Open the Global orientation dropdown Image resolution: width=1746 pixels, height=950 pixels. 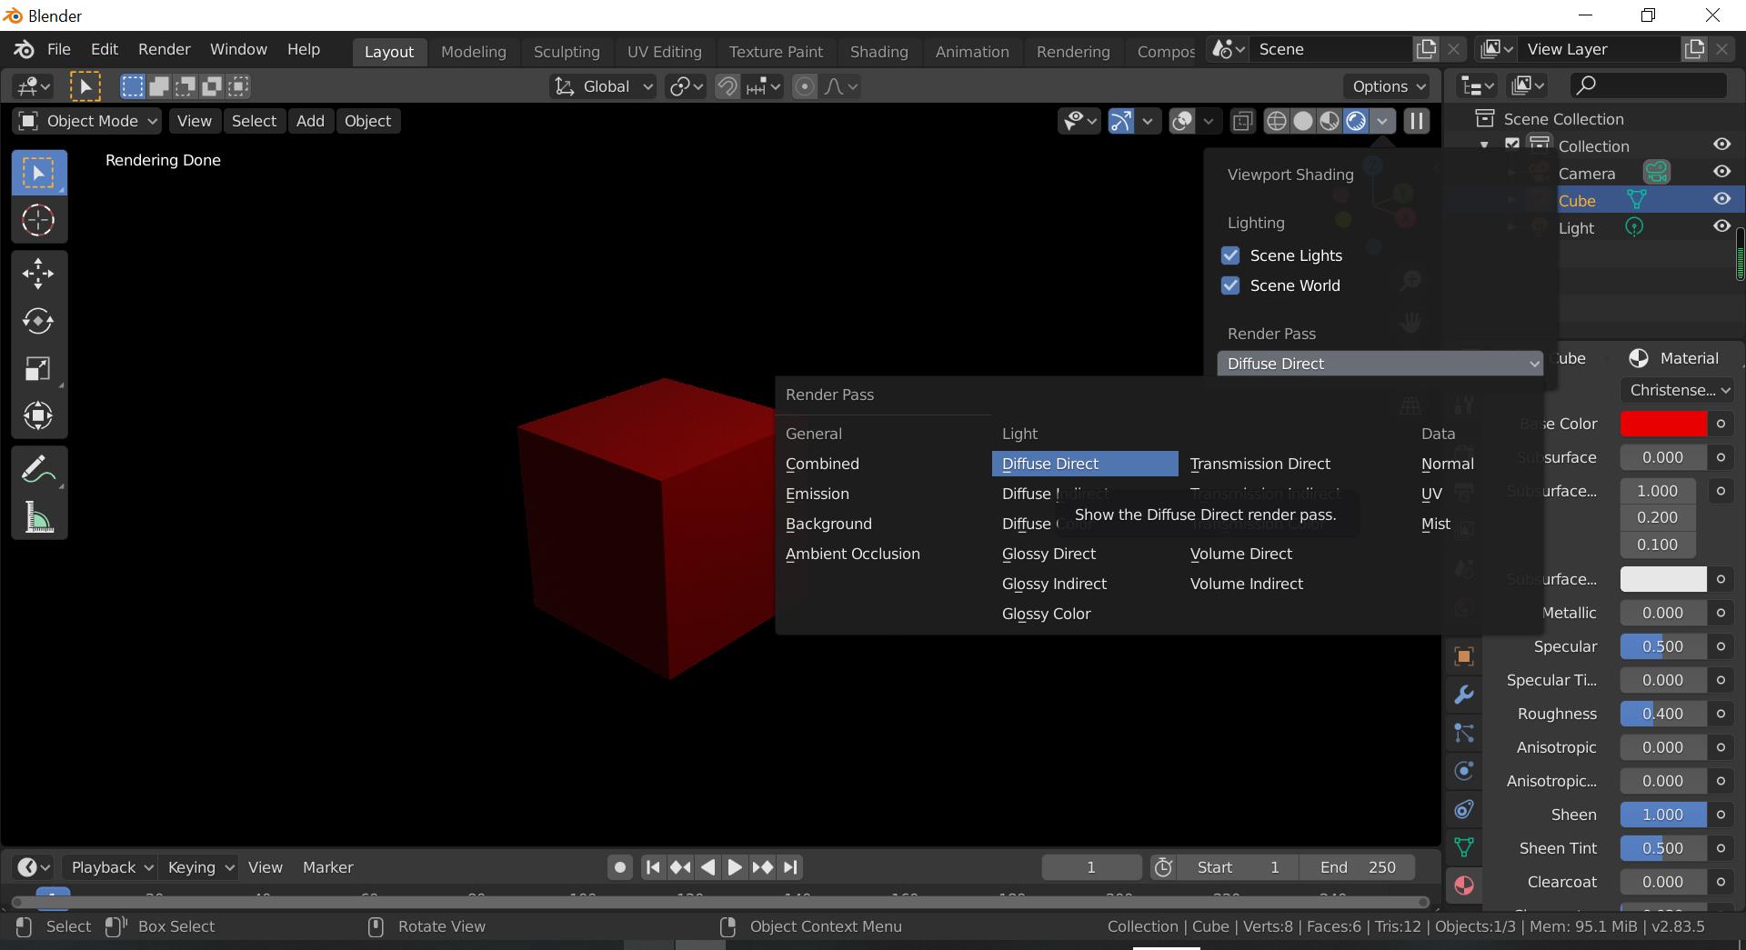(604, 86)
